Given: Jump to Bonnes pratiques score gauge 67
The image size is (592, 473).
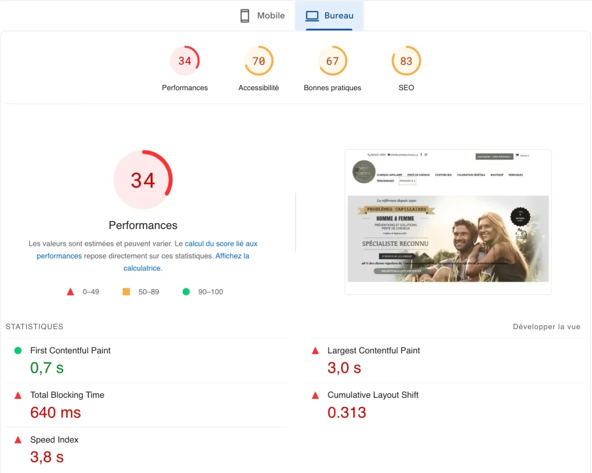Looking at the screenshot, I should [x=332, y=61].
